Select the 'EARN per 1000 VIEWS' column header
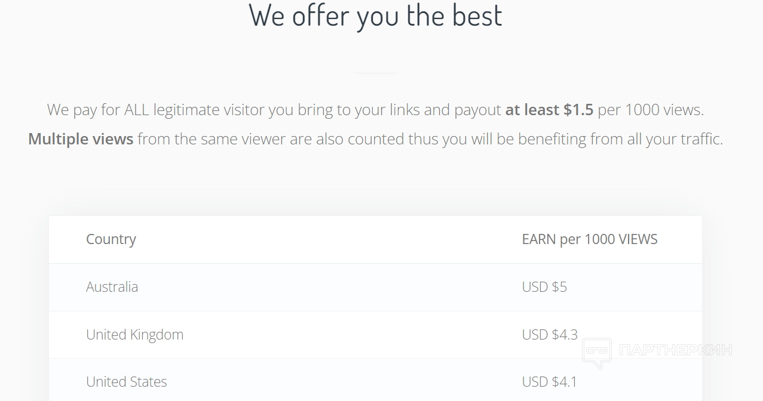The height and width of the screenshot is (401, 763). (x=589, y=239)
